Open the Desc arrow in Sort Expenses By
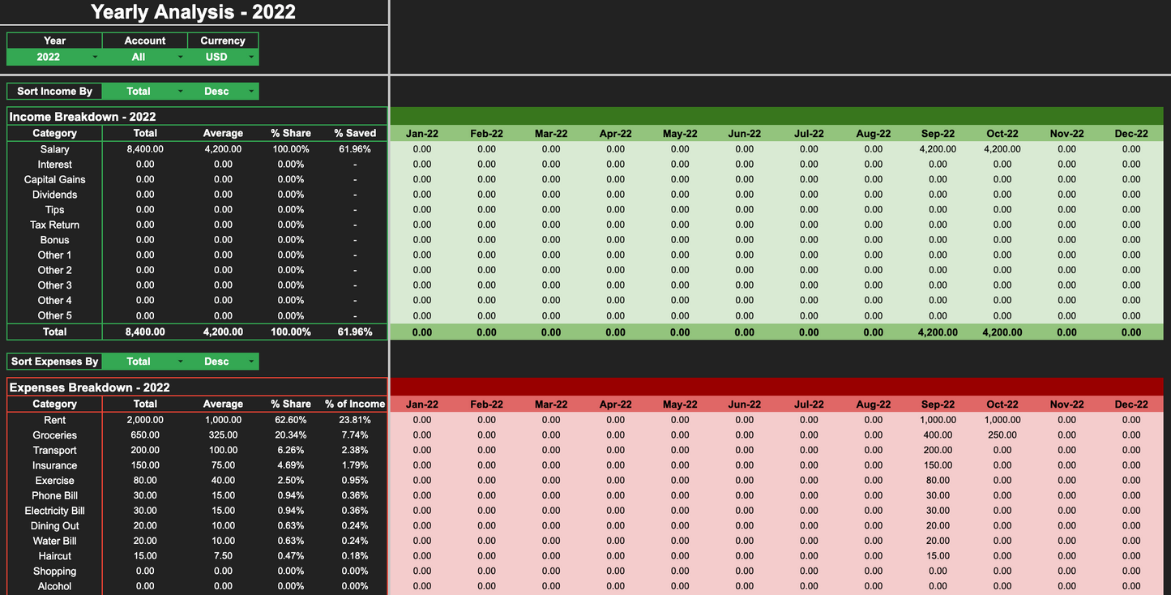 pos(251,361)
